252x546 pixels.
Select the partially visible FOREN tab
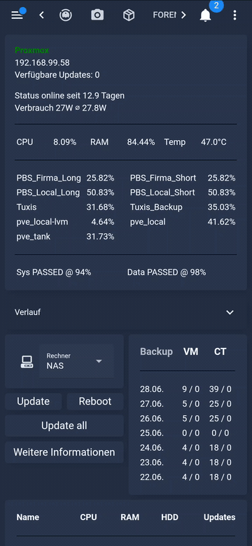tap(164, 15)
